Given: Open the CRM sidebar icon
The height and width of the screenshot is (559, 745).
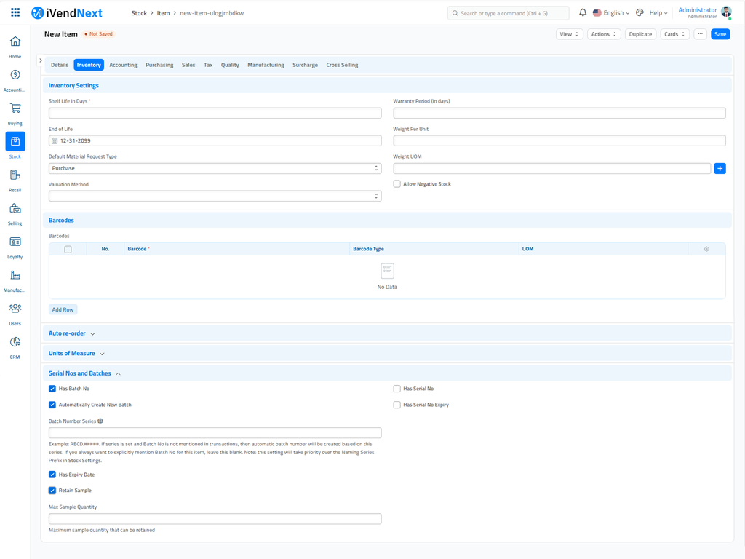Looking at the screenshot, I should (15, 343).
